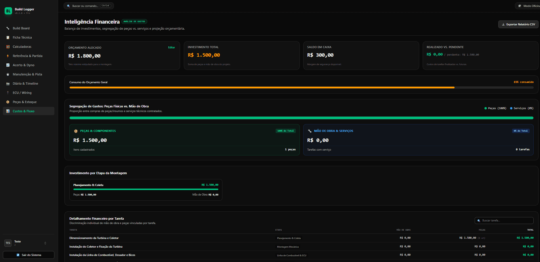The image size is (540, 262).
Task: Click the Referência & Partida lightning icon
Action: point(8,56)
